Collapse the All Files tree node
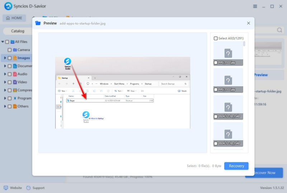 (3, 42)
